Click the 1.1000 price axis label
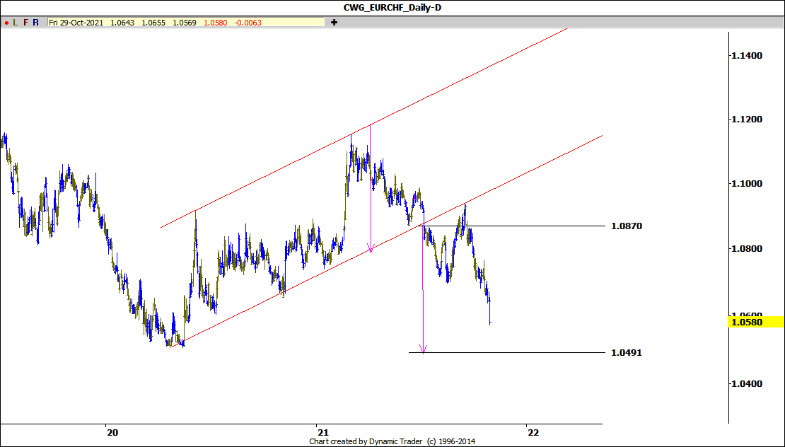785x447 pixels. (747, 184)
